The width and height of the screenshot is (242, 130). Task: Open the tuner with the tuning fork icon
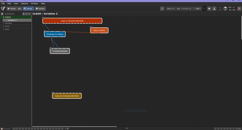pyautogui.click(x=162, y=9)
